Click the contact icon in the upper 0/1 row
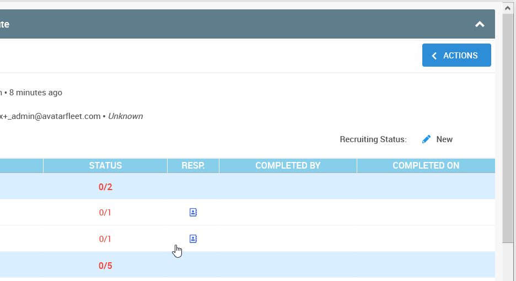Viewport: 516px width, 281px height. point(193,212)
